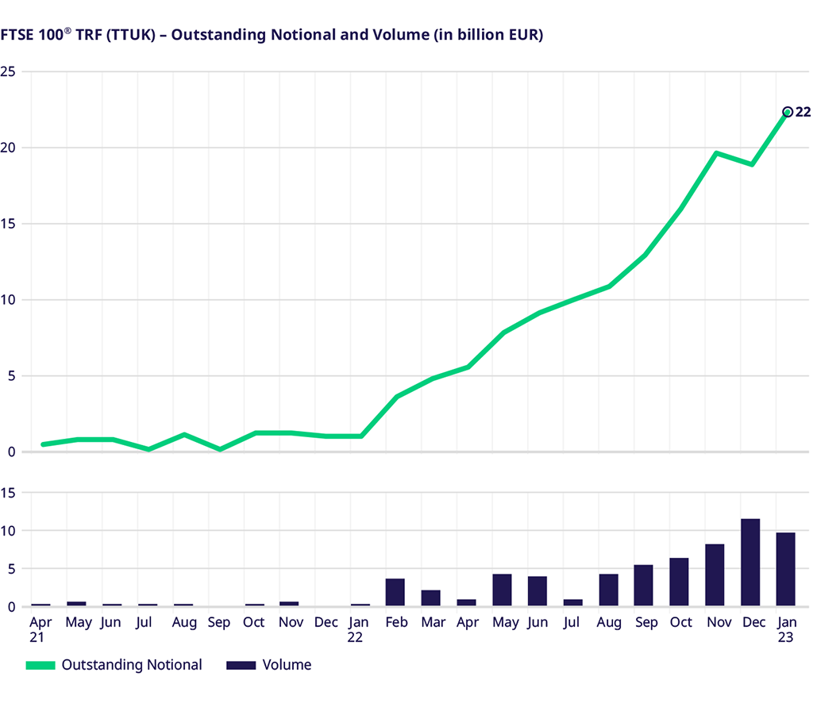Click the circled 22 endpoint marker on the line
The width and height of the screenshot is (813, 707).
coord(788,112)
